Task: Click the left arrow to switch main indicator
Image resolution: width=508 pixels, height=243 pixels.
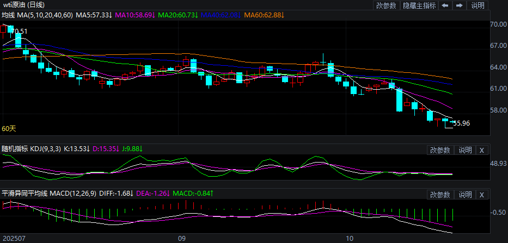Action: pyautogui.click(x=445, y=5)
